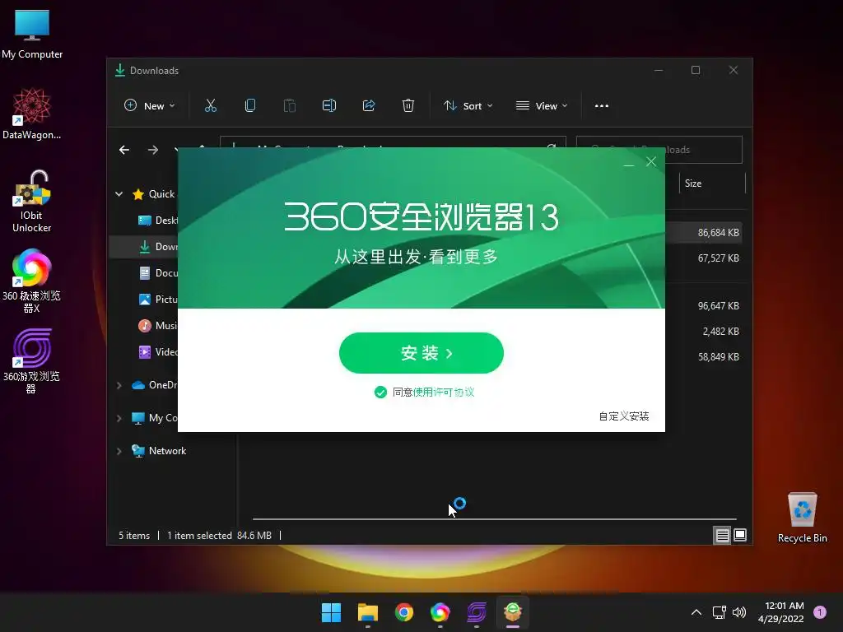843x632 pixels.
Task: Click the volume speaker tray icon
Action: click(x=739, y=612)
